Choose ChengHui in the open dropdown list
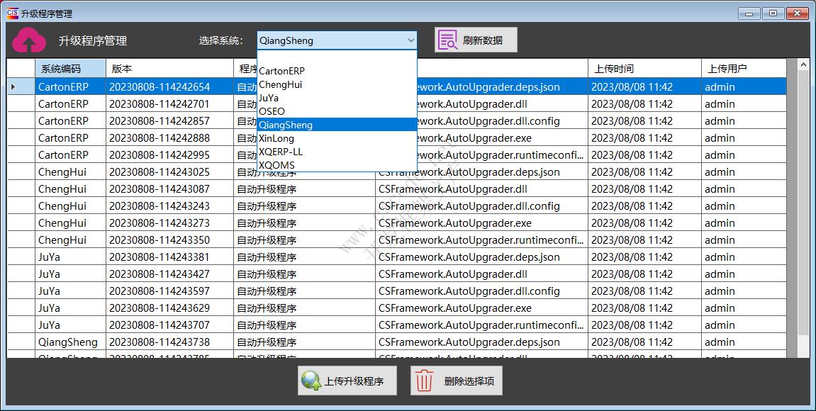 (x=280, y=84)
